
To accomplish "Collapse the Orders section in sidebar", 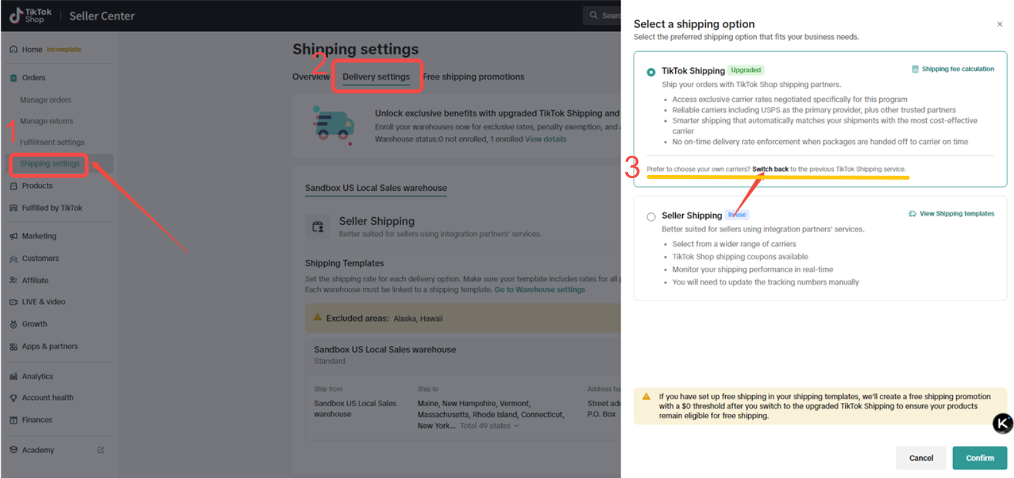I will pos(33,78).
